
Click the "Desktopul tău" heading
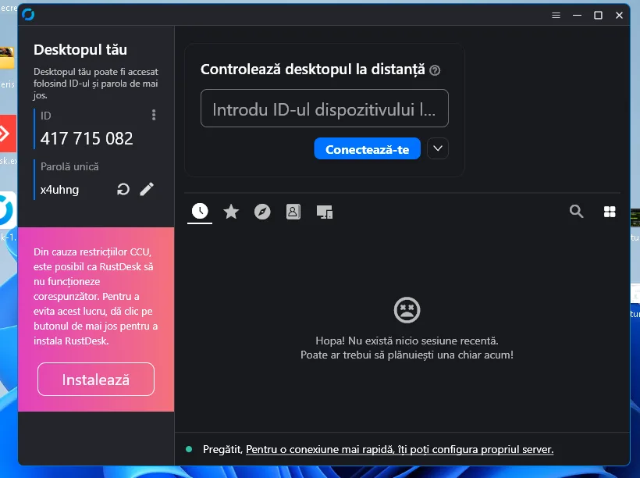coord(80,49)
